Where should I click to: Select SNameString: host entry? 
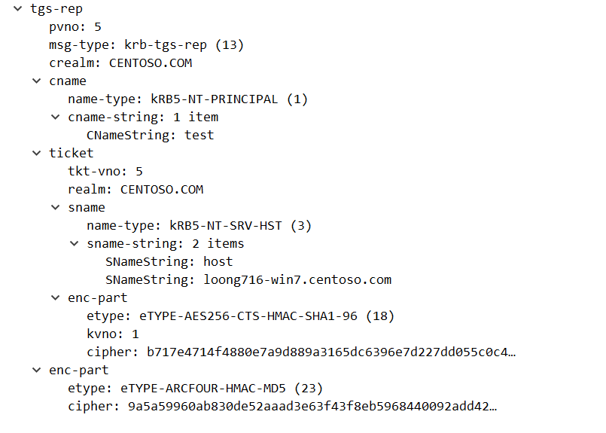(x=169, y=262)
